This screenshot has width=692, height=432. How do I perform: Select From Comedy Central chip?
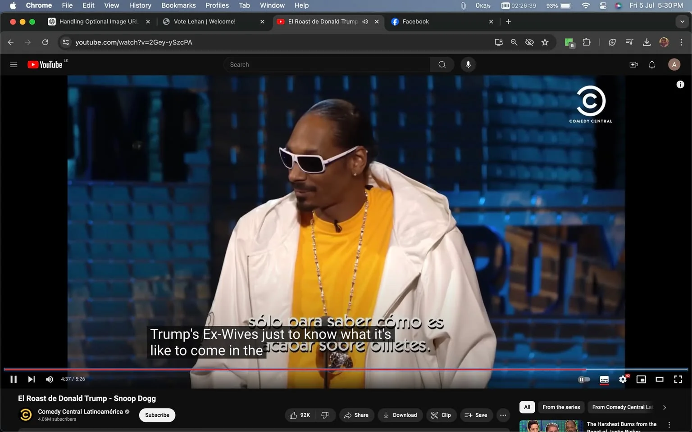coord(622,407)
